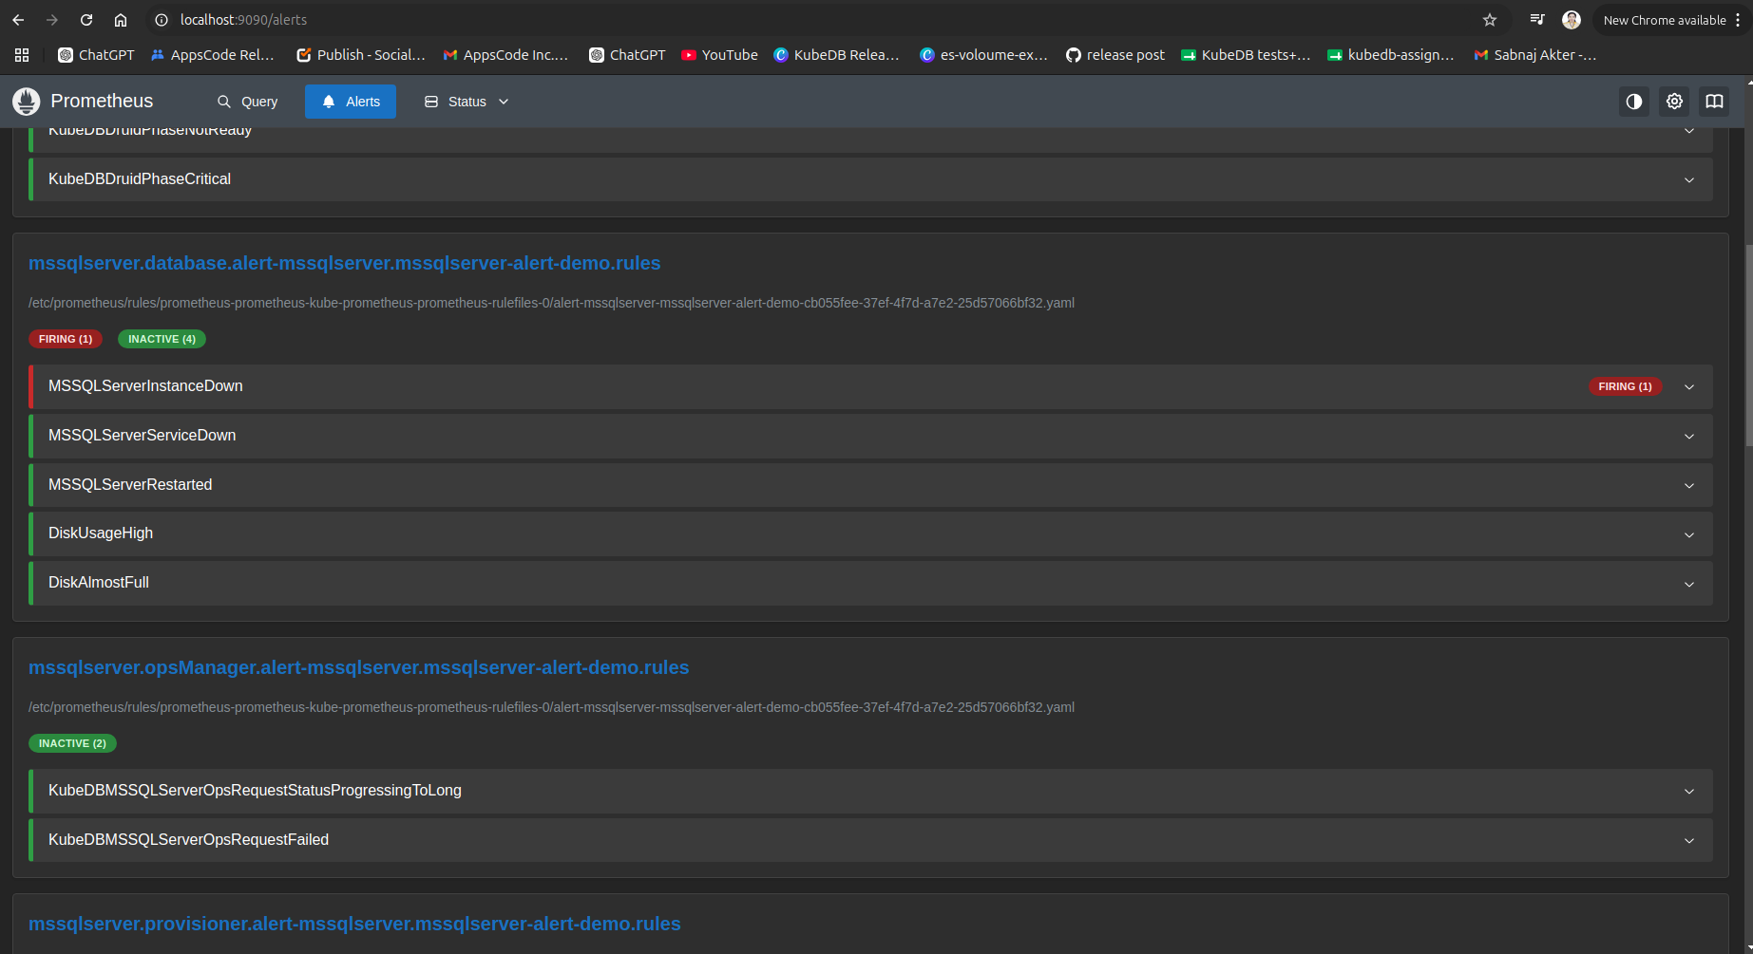Reload the page with refresh icon
The width and height of the screenshot is (1753, 954).
coord(86,20)
